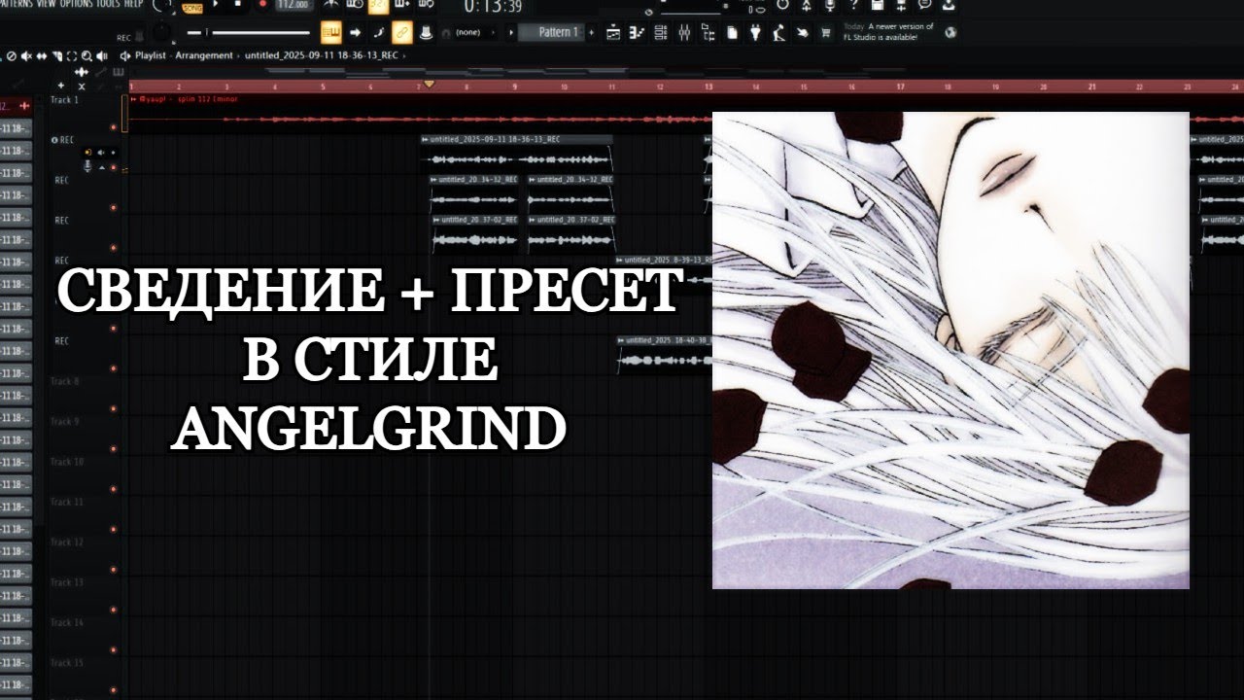Image resolution: width=1244 pixels, height=700 pixels.
Task: Open the tempo tapper icon
Action: [x=778, y=33]
